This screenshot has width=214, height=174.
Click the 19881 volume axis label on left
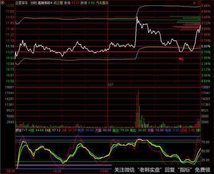[9, 87]
